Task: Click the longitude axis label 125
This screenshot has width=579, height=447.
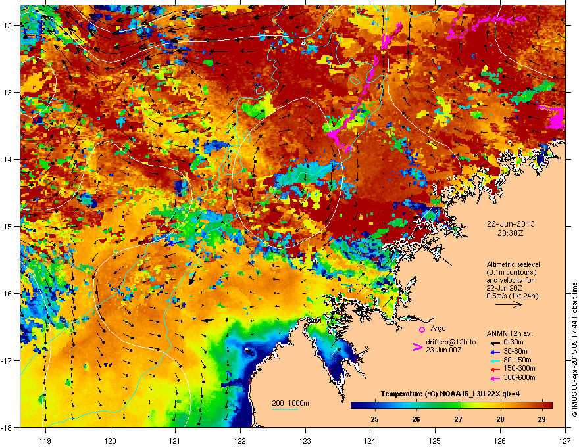Action: click(x=436, y=440)
